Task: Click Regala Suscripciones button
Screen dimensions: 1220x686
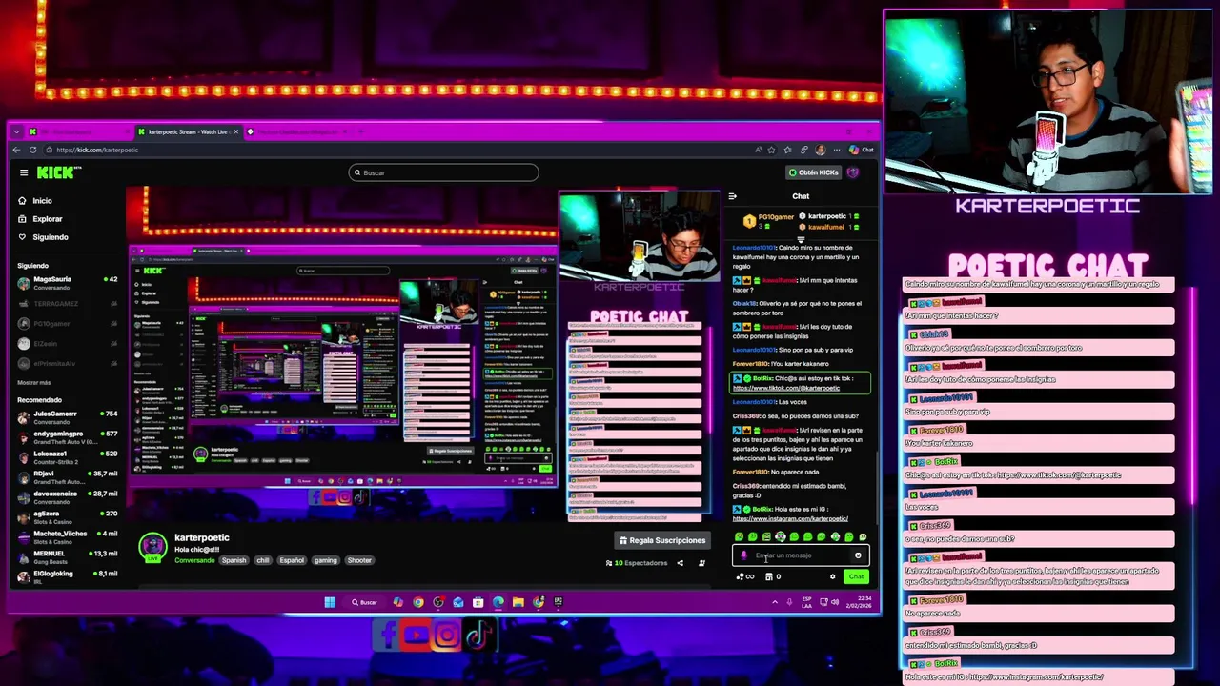Action: [662, 540]
